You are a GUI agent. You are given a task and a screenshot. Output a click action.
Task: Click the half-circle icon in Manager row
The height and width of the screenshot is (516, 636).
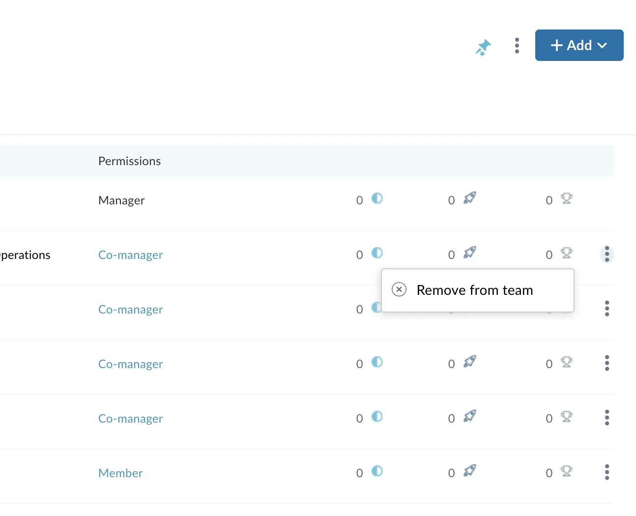(377, 199)
